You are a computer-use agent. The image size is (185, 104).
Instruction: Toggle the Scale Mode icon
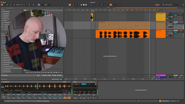click(39, 5)
